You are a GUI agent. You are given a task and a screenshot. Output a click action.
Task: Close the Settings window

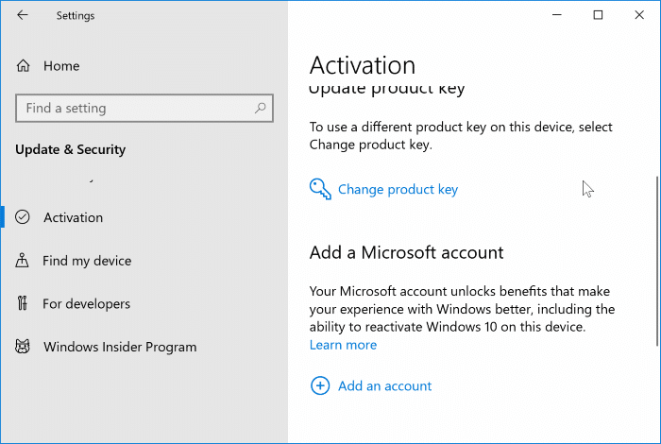tap(639, 15)
